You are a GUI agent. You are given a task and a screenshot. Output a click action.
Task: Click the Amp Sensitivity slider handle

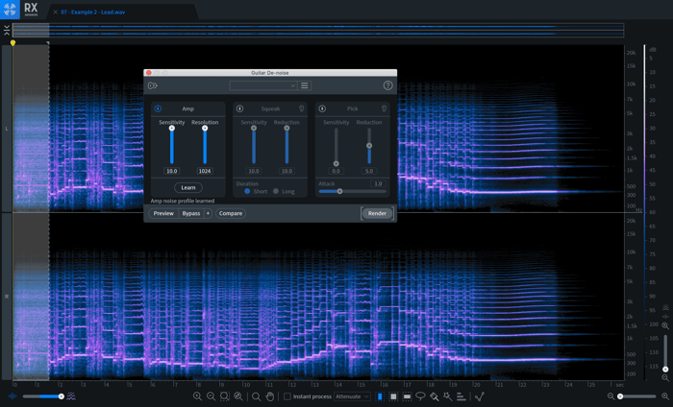coord(172,128)
